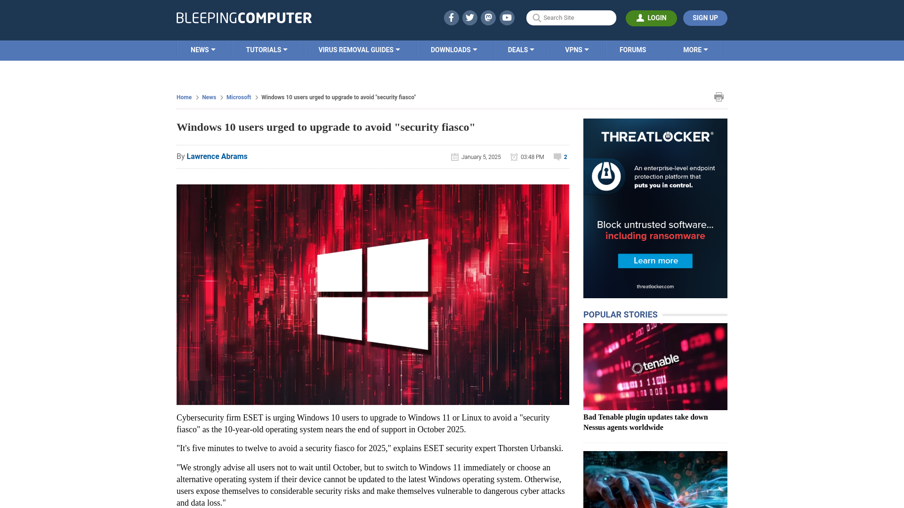Viewport: 904px width, 508px height.
Task: Click the BleepingComputer YouTube icon
Action: tap(507, 17)
